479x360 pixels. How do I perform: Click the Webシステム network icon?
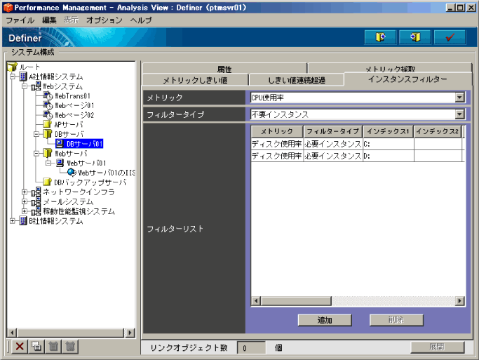pyautogui.click(x=36, y=86)
